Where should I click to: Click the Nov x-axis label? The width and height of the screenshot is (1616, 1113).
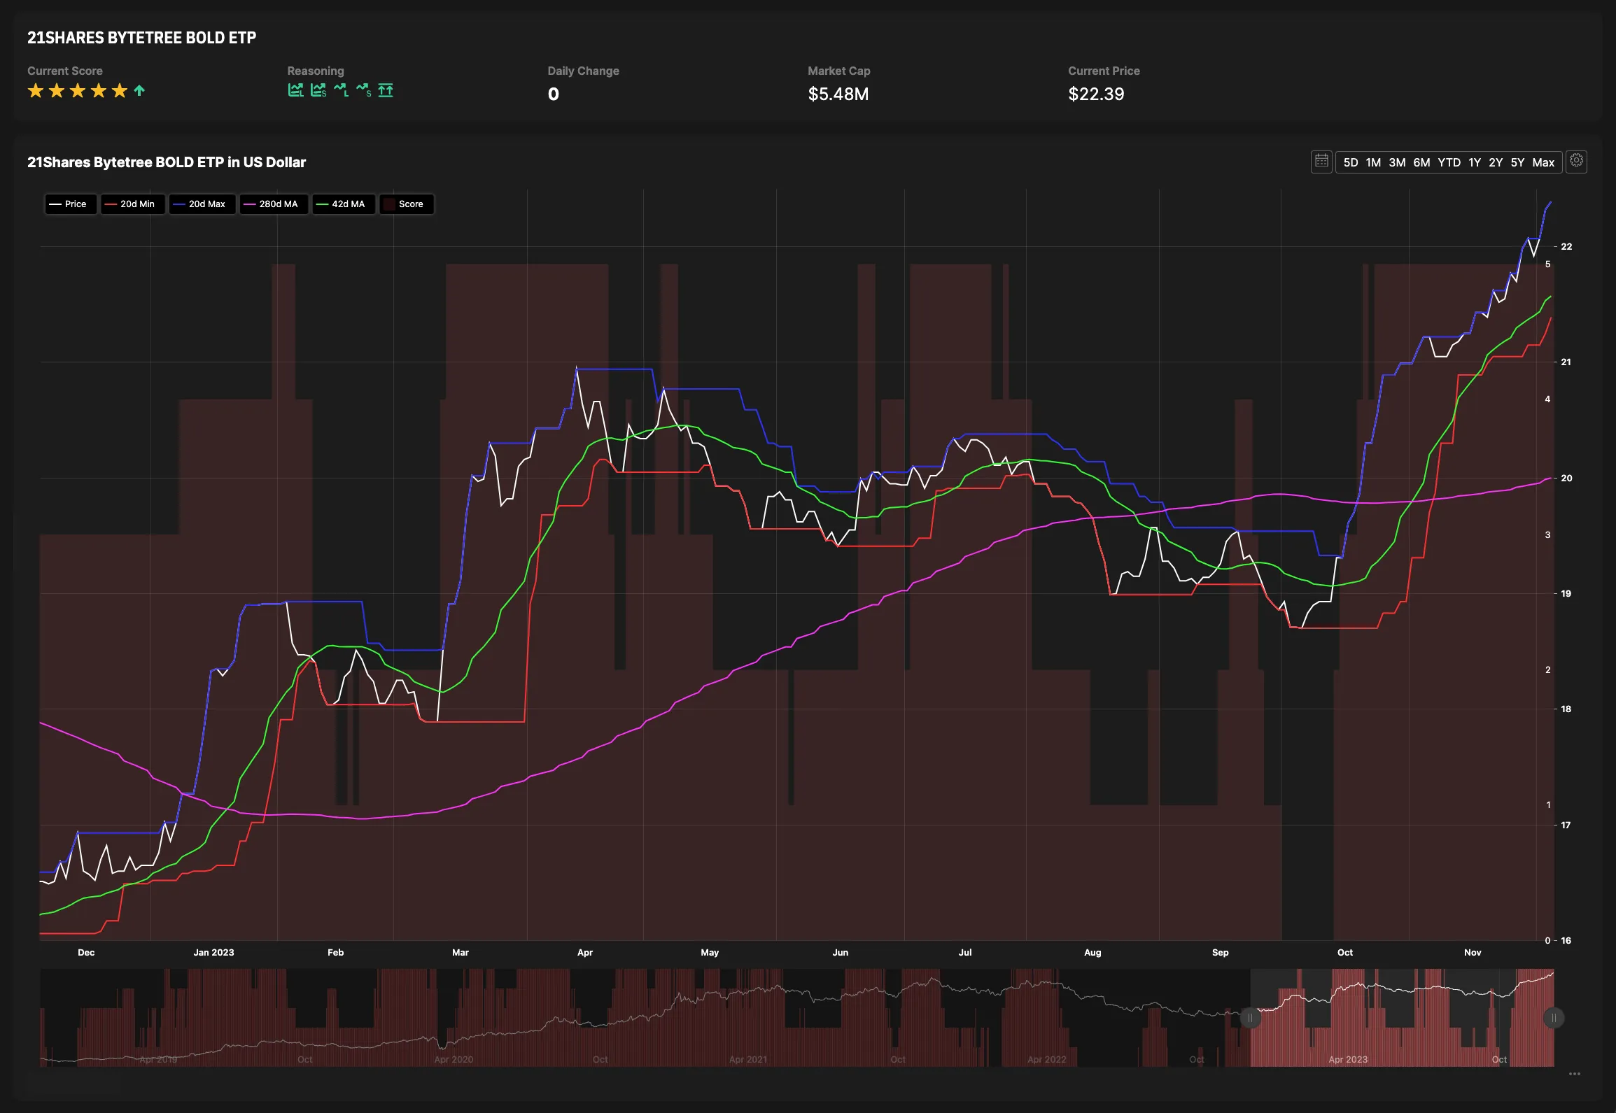click(x=1473, y=952)
